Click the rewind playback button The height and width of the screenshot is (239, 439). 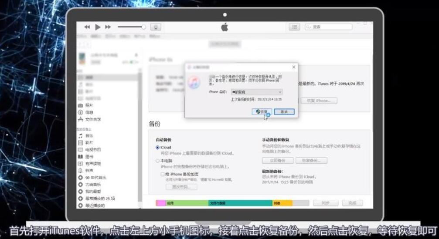(87, 27)
